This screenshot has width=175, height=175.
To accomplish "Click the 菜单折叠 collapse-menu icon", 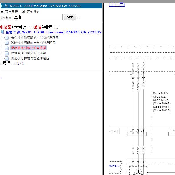I will [23, 12].
